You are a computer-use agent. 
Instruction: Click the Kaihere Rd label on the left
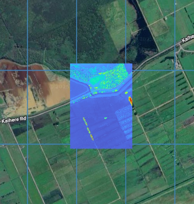pos(14,120)
